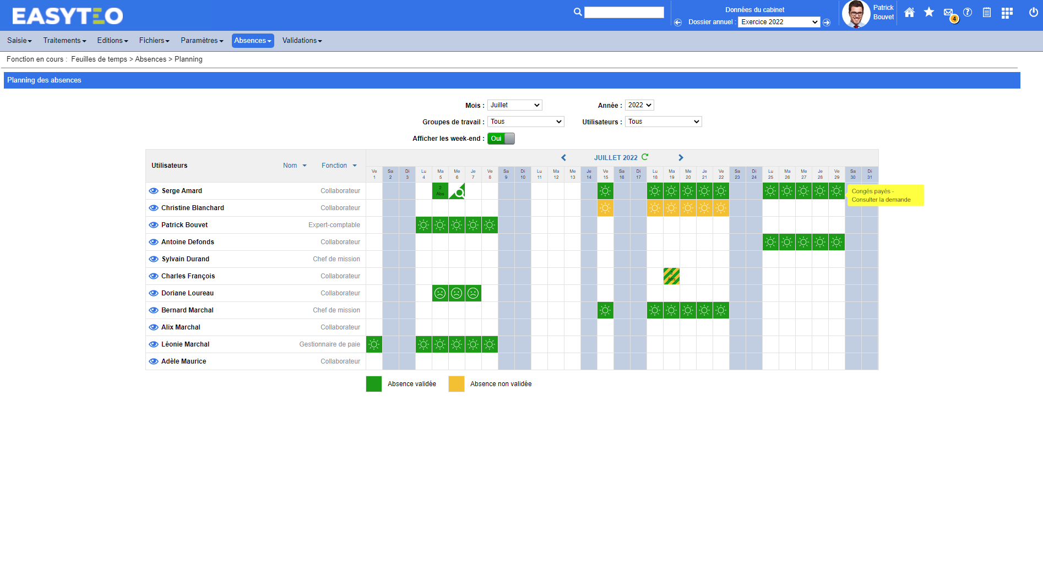Click the top search input field
Screen dimensions: 1043x588
click(623, 12)
